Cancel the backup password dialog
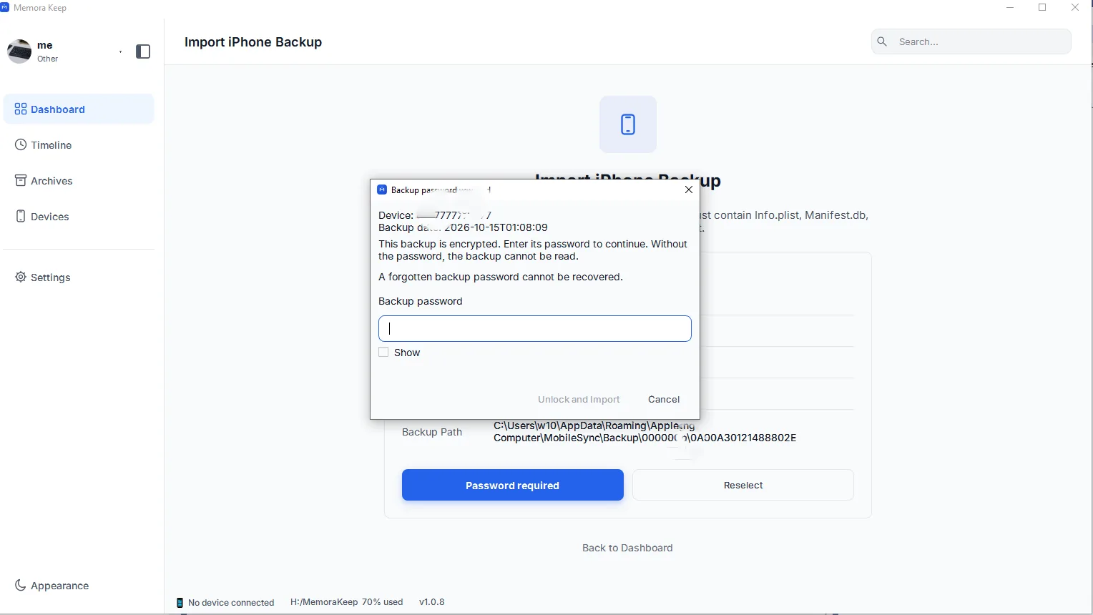The height and width of the screenshot is (615, 1093). 664,400
